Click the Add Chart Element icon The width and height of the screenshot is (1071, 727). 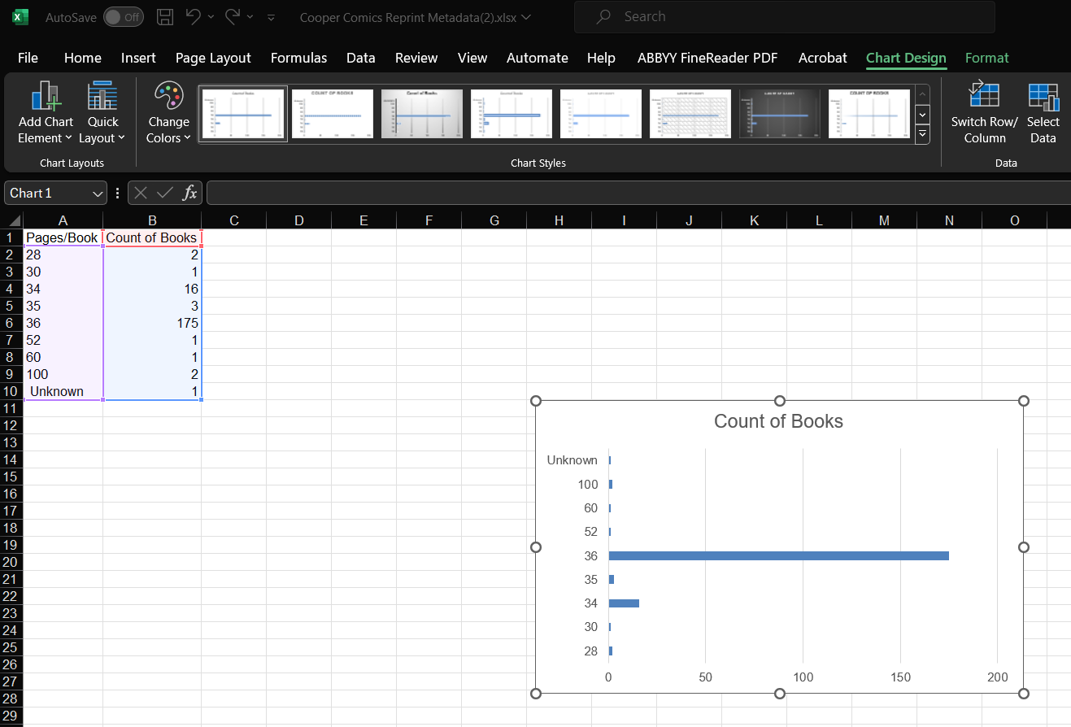click(46, 97)
